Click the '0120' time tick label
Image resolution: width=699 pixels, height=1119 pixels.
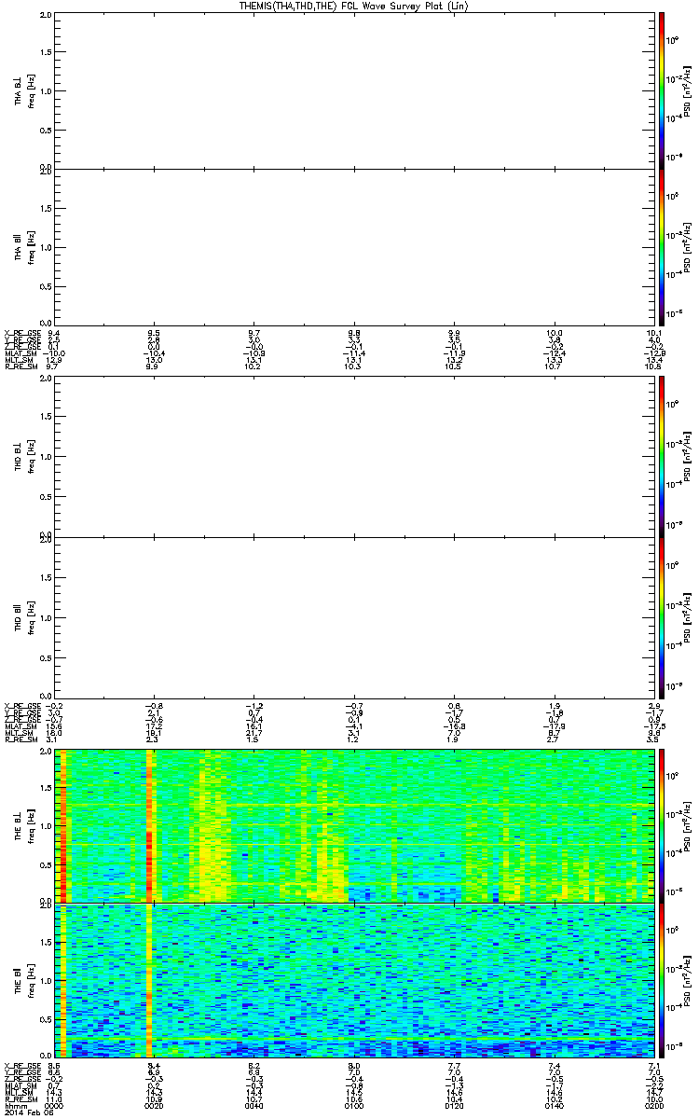pos(453,1106)
